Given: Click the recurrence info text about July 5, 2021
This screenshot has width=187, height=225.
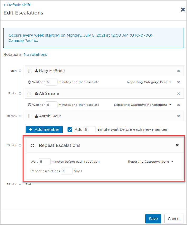Looking at the screenshot, I should [80, 38].
